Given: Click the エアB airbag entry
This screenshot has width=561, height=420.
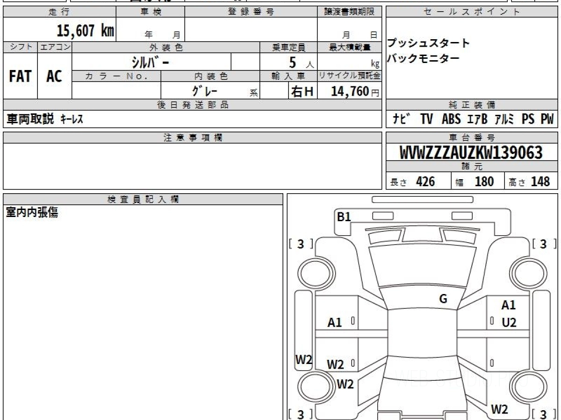Looking at the screenshot, I should pyautogui.click(x=477, y=119).
